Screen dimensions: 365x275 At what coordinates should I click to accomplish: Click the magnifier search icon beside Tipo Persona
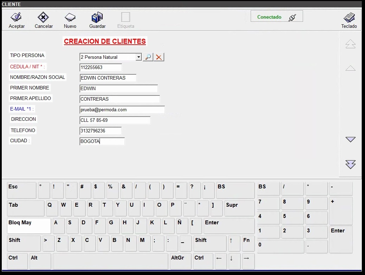click(148, 57)
